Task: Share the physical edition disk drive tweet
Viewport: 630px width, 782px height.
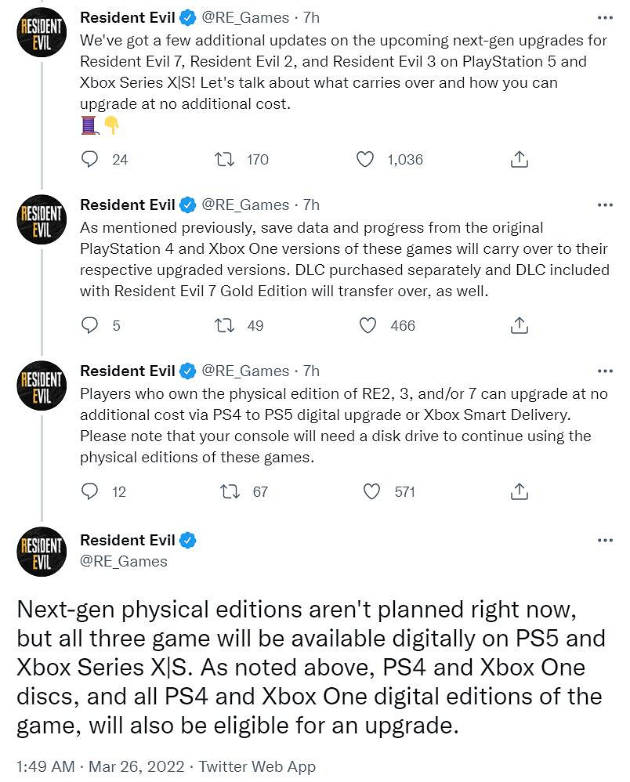Action: coord(518,491)
